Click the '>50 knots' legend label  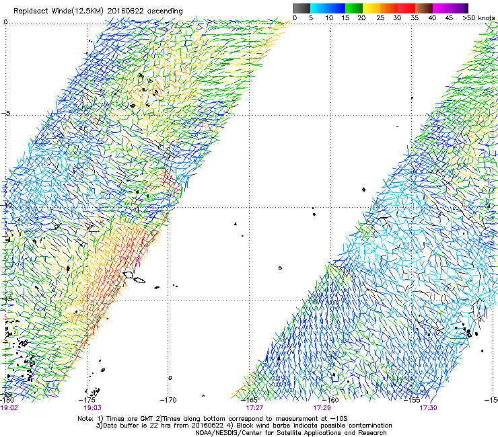point(478,18)
